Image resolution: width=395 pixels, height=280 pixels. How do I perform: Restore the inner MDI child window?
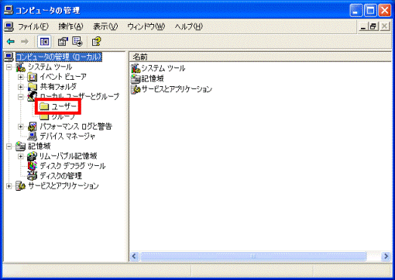tap(373, 26)
